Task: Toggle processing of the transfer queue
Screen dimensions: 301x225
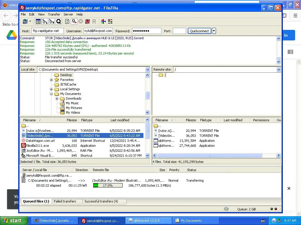Action: tap(74, 21)
